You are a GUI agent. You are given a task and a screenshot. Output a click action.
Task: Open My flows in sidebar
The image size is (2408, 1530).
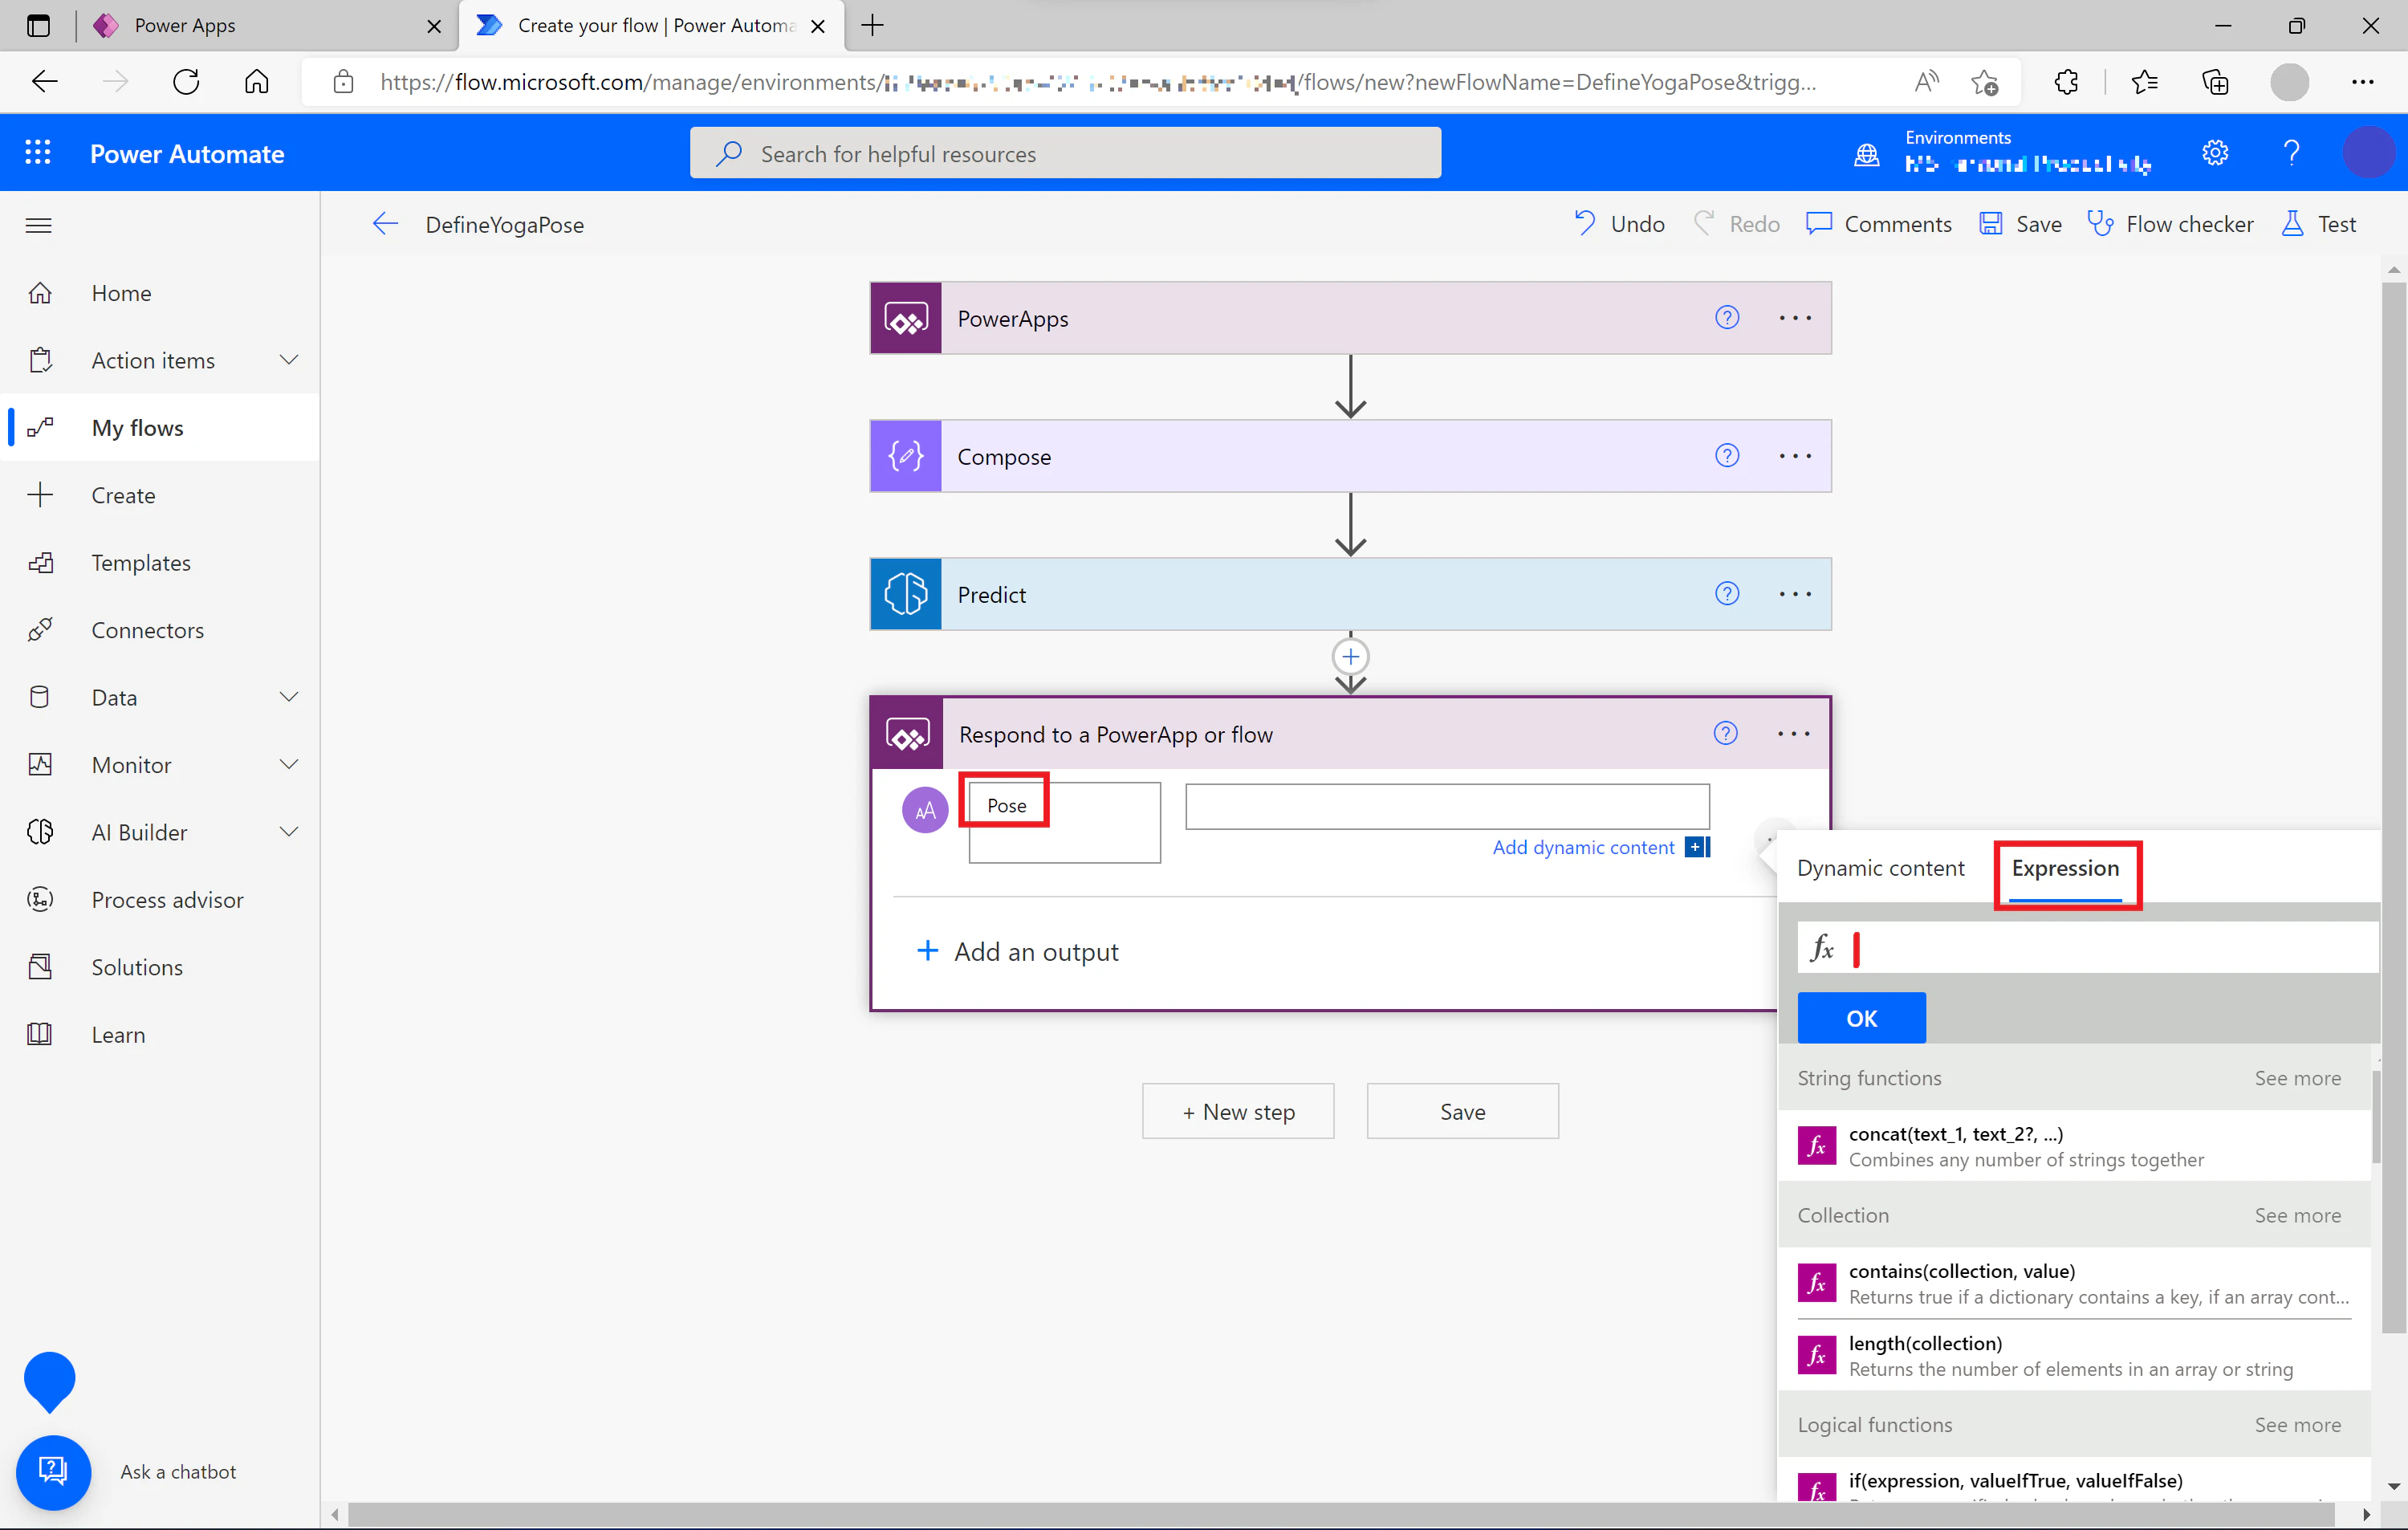160,428
